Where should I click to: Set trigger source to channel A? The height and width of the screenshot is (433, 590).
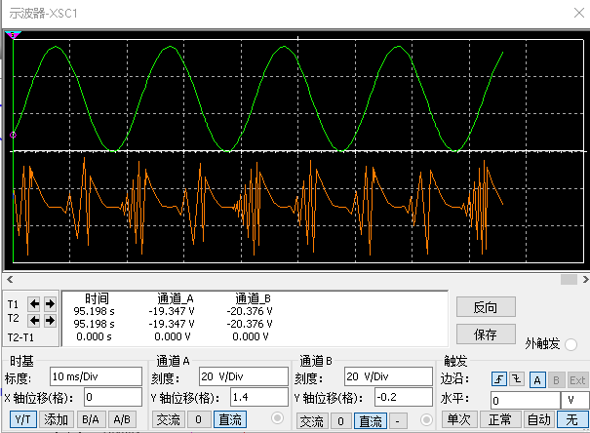(x=537, y=380)
